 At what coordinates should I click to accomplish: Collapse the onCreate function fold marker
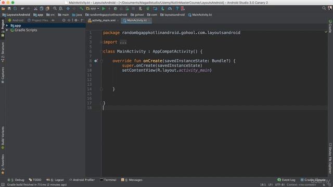pyautogui.click(x=101, y=61)
